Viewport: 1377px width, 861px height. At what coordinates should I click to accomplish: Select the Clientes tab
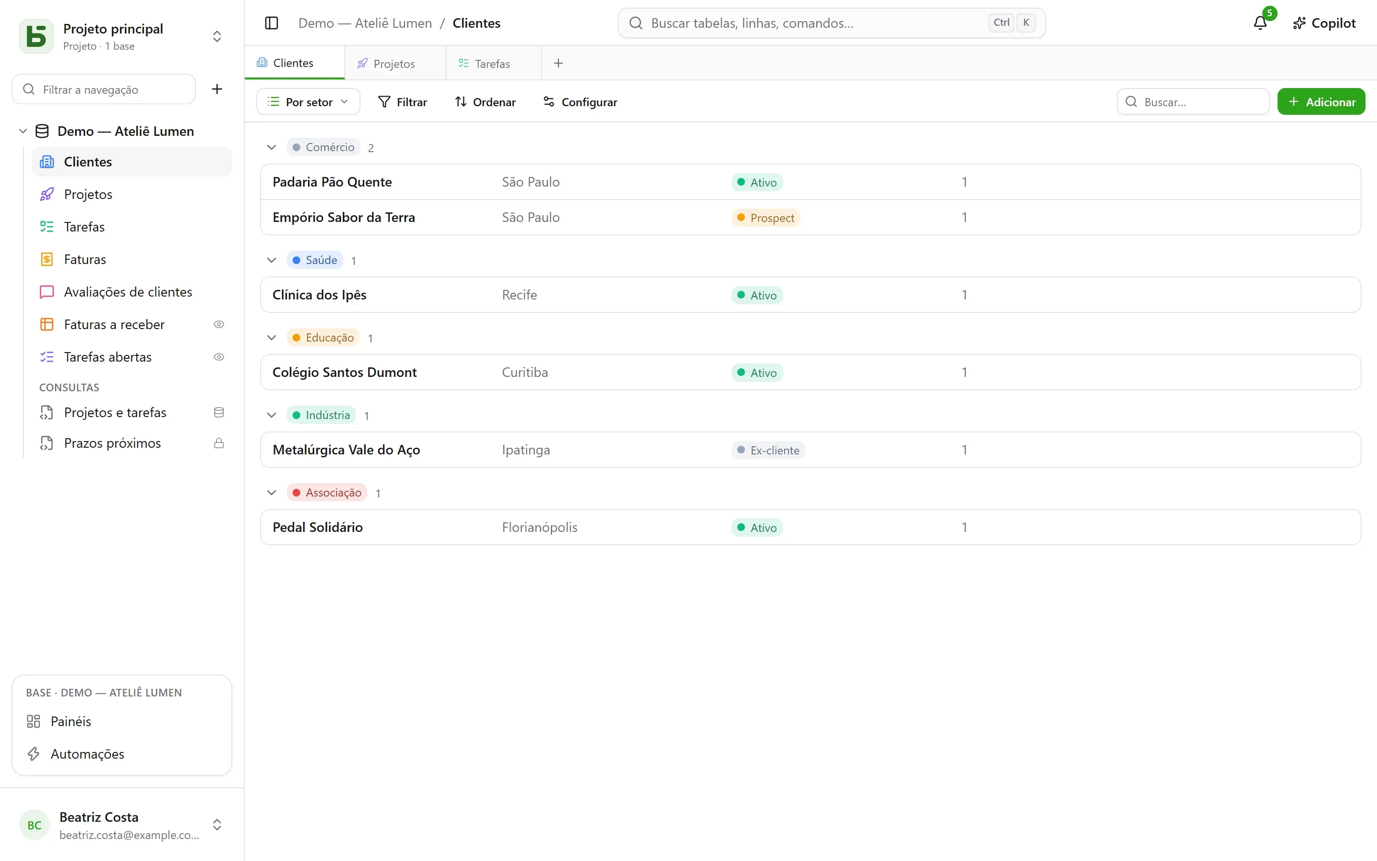(294, 63)
